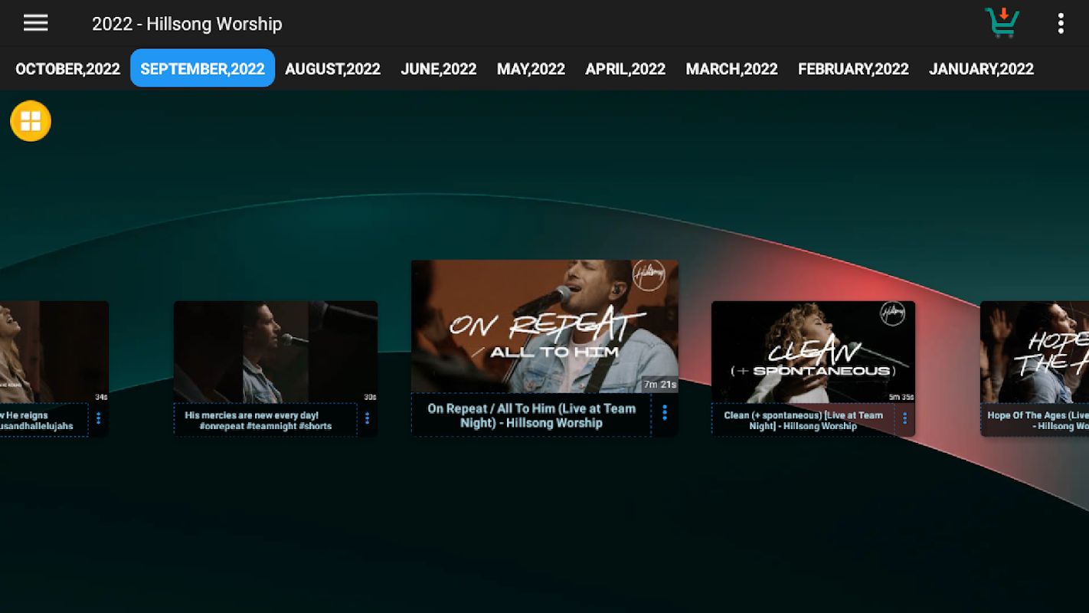The image size is (1089, 613).
Task: Click title 'On Repeat / All To Him (Live at Team Night)'
Action: click(531, 415)
